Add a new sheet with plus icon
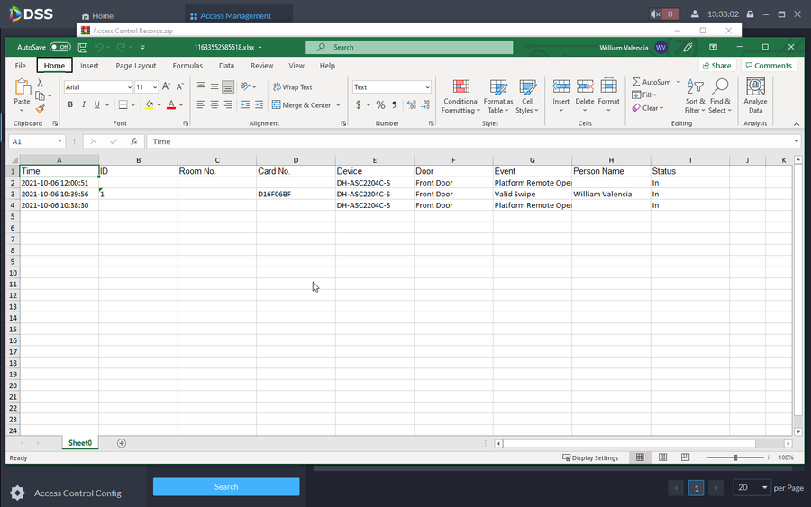Viewport: 811px width, 507px height. [x=122, y=443]
